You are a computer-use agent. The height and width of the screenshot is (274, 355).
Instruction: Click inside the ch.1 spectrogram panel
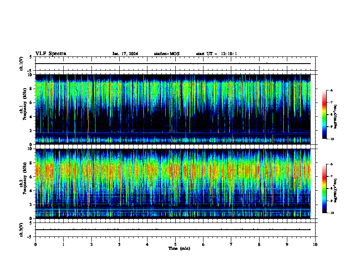click(x=173, y=109)
